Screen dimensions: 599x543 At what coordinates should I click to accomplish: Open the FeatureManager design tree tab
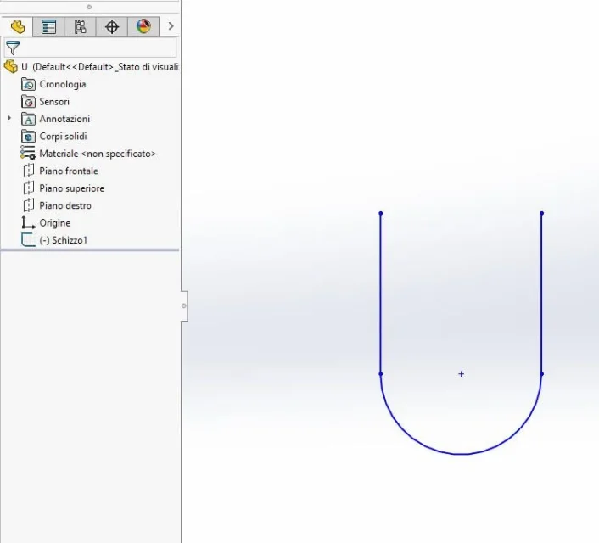tap(17, 27)
